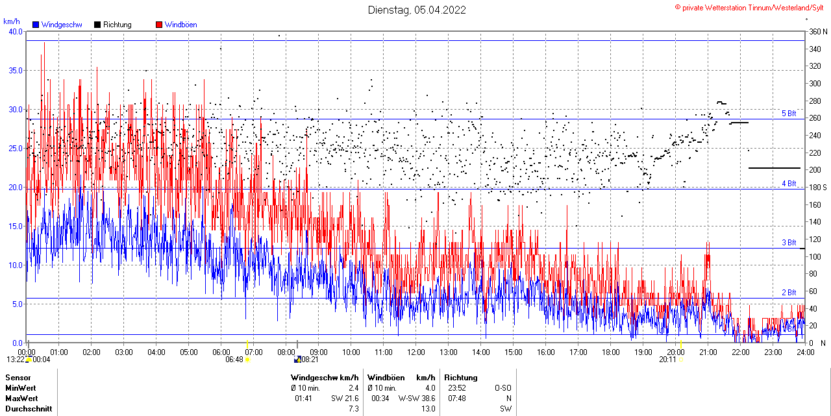Click the max speed time 01:41

click(x=304, y=398)
